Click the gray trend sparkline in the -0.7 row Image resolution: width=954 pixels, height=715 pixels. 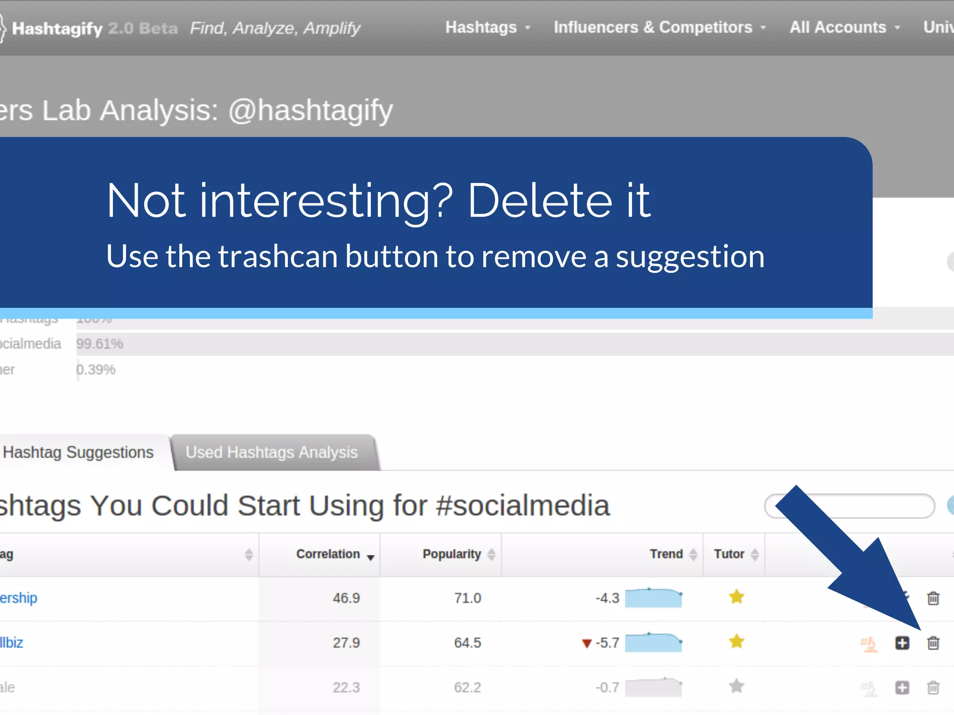654,687
